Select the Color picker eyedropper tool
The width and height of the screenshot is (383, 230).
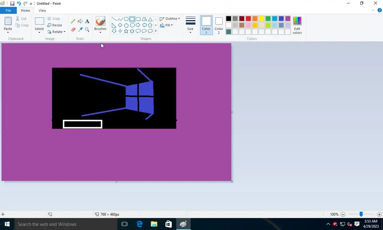click(x=80, y=29)
